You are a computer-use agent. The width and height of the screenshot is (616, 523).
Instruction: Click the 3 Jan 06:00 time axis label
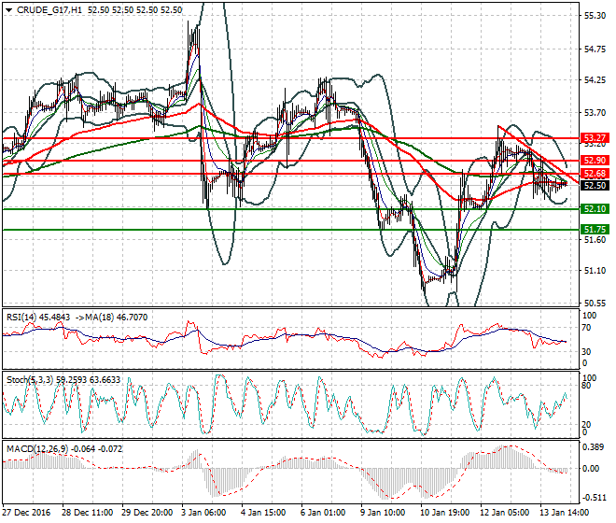[203, 513]
